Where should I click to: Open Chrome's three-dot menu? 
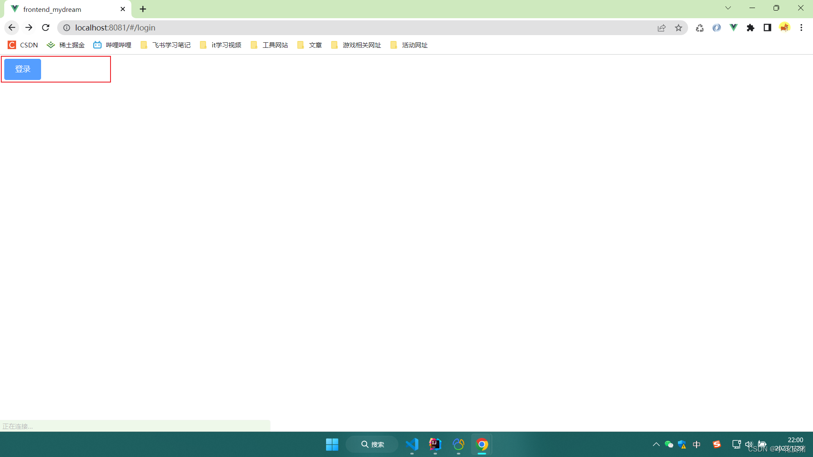(801, 28)
